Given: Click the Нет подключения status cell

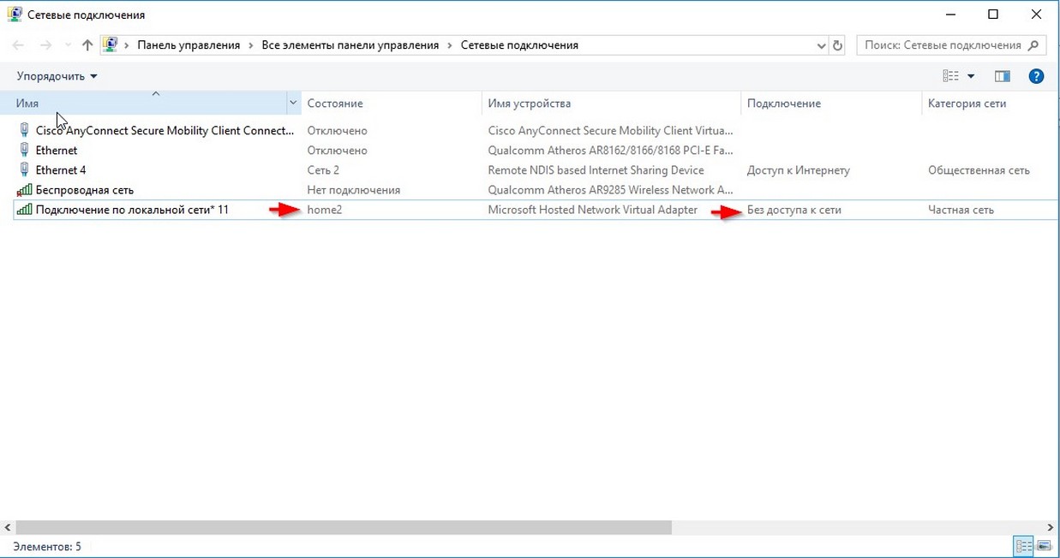Looking at the screenshot, I should pyautogui.click(x=354, y=190).
